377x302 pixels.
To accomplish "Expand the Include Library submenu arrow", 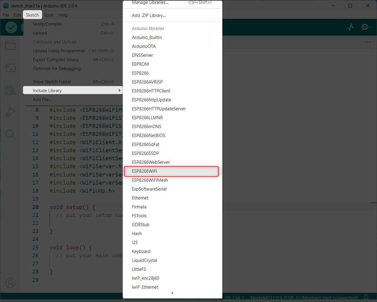I will [x=120, y=90].
